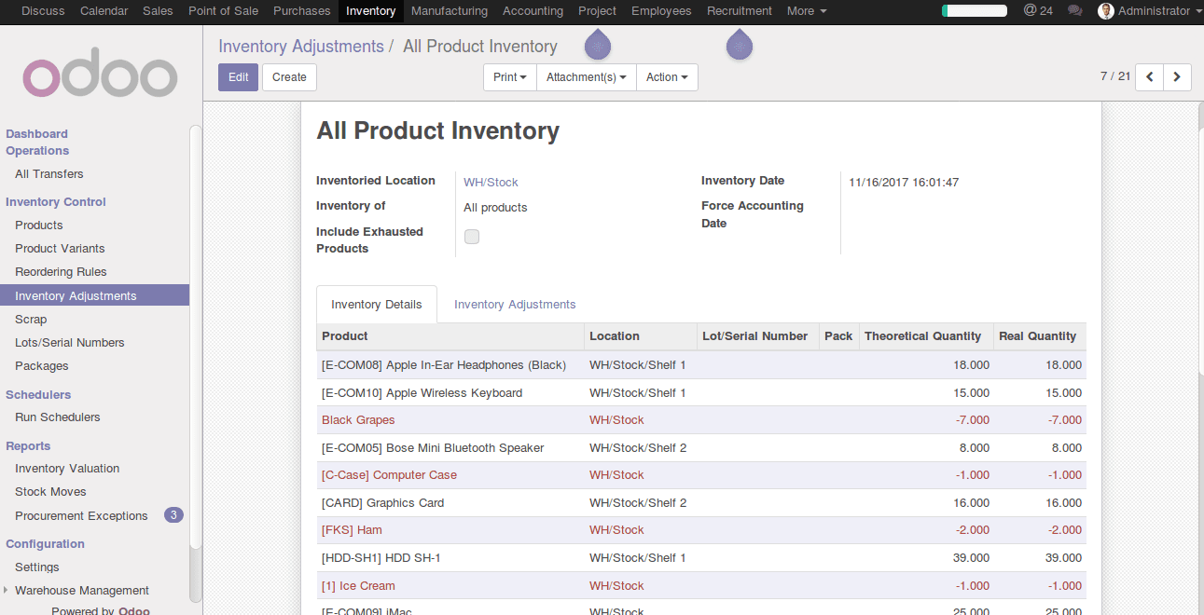Open the conversations chat icon
The height and width of the screenshot is (615, 1204).
pyautogui.click(x=1075, y=11)
